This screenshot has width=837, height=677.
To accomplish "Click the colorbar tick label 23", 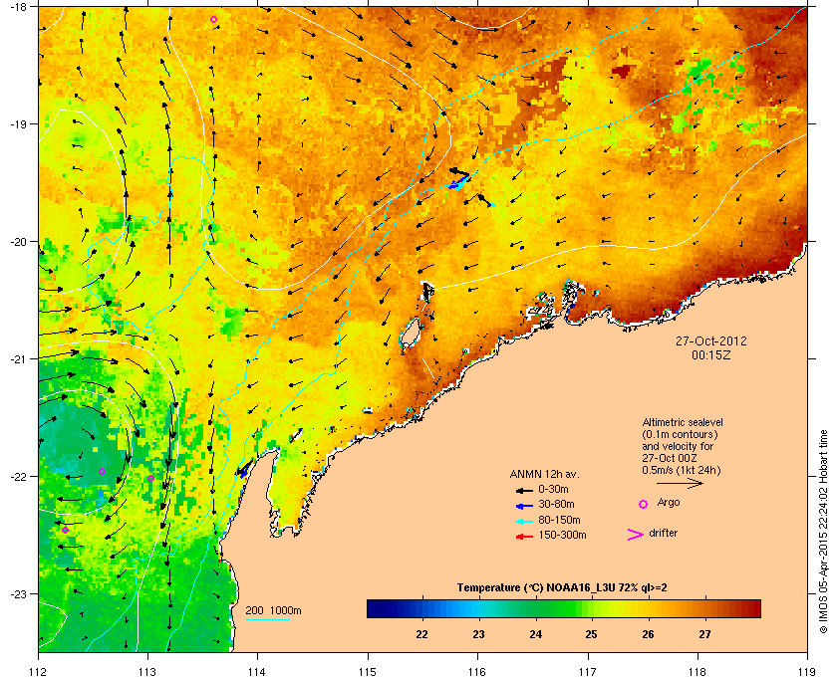I will point(478,634).
